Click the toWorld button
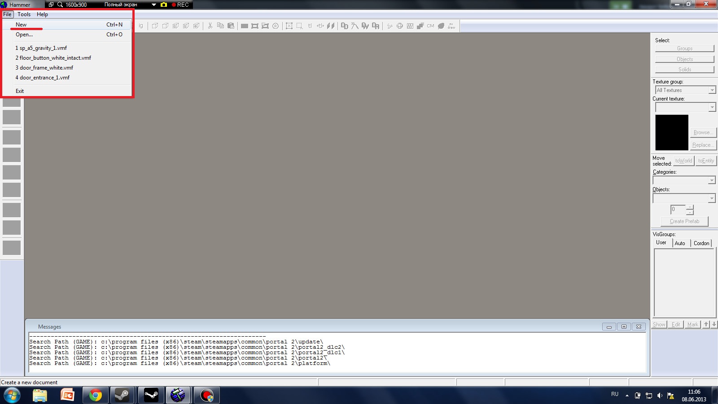The width and height of the screenshot is (718, 404). tap(684, 161)
